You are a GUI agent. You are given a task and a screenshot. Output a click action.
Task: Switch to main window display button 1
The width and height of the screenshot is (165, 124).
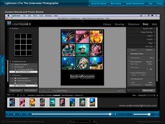tap(8, 95)
